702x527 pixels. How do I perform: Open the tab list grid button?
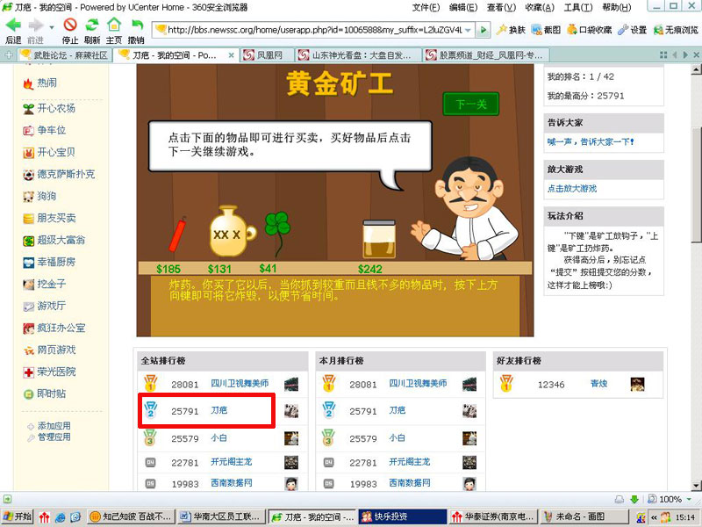click(x=663, y=55)
